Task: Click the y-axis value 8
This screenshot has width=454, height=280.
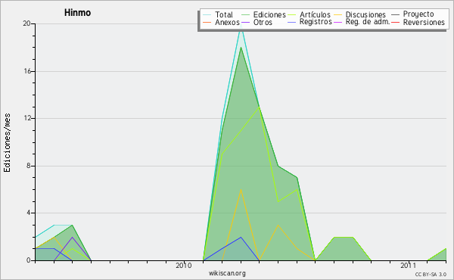Action: pos(29,166)
